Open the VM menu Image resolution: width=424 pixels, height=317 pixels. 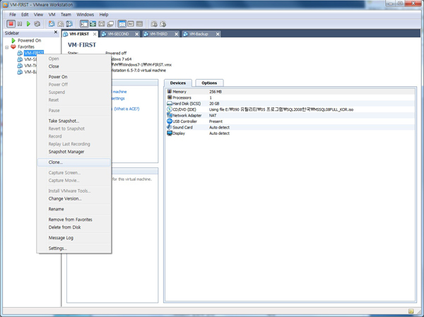tap(52, 15)
